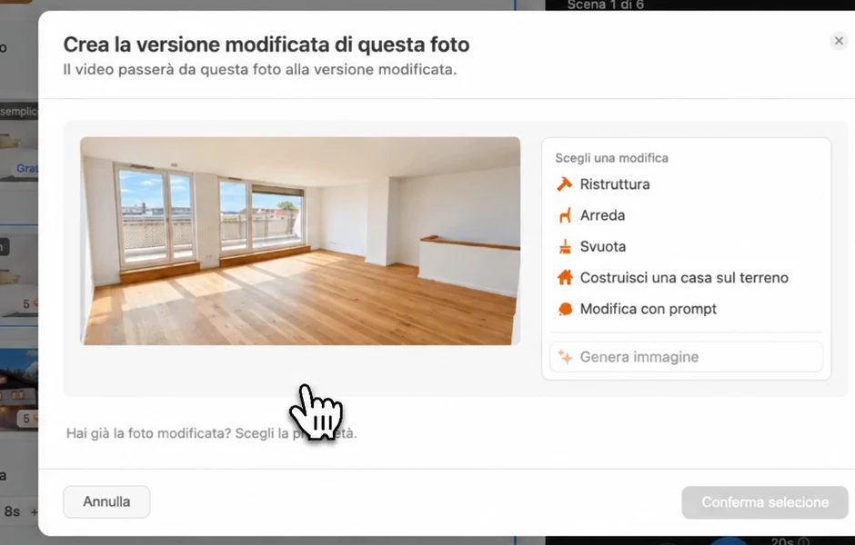Click the empty room photo preview
Screen dimensions: 855x545
coord(300,241)
